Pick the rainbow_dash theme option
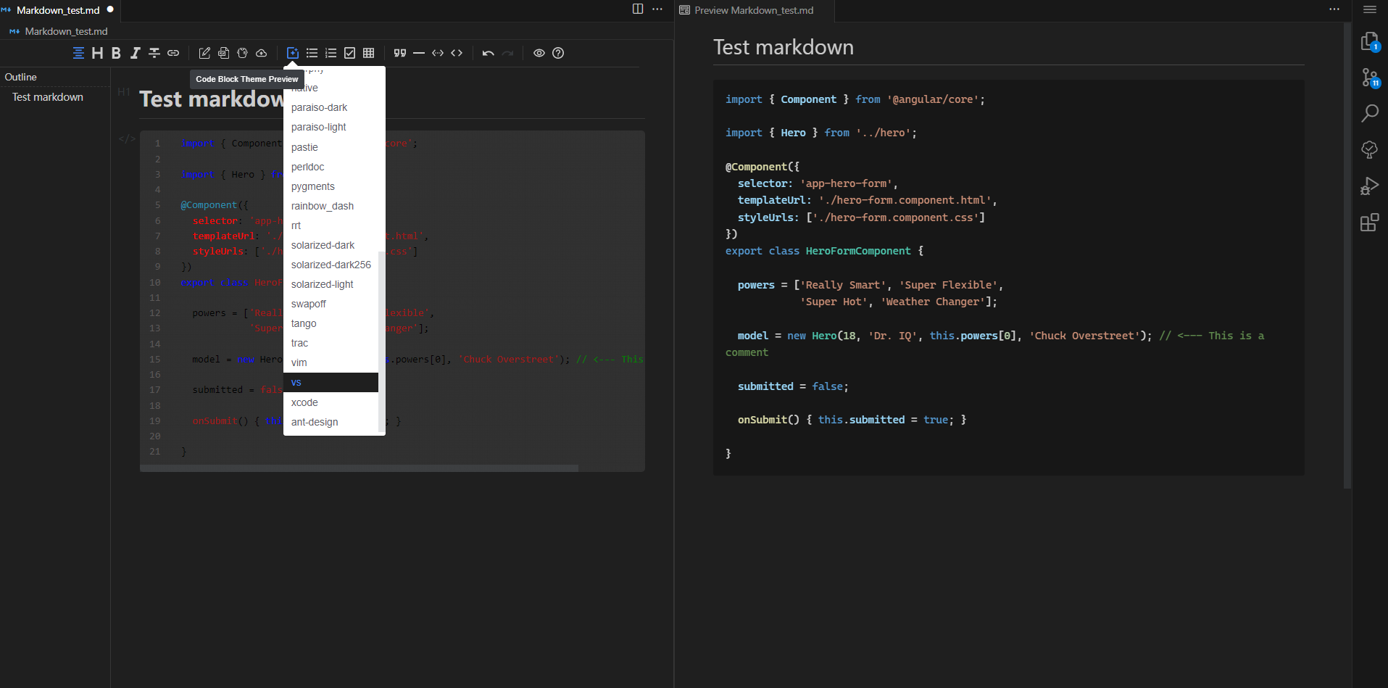Screen dimensions: 1388x688 click(x=323, y=206)
